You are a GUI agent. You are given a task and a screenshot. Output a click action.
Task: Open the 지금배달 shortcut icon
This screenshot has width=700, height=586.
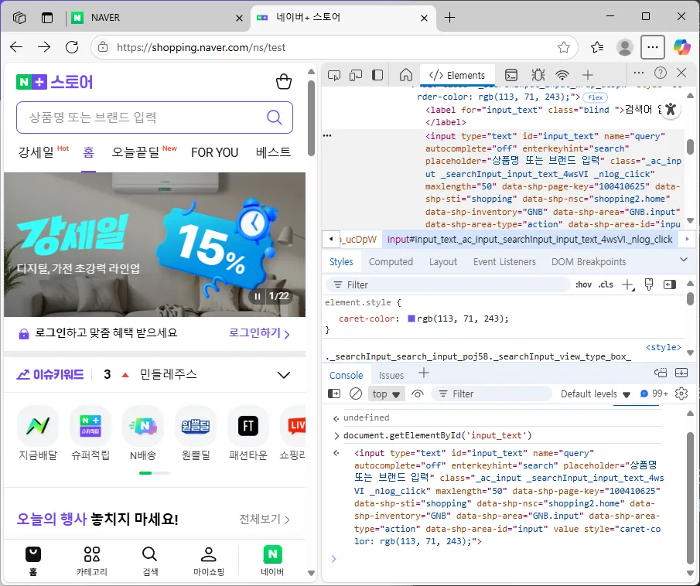point(38,426)
